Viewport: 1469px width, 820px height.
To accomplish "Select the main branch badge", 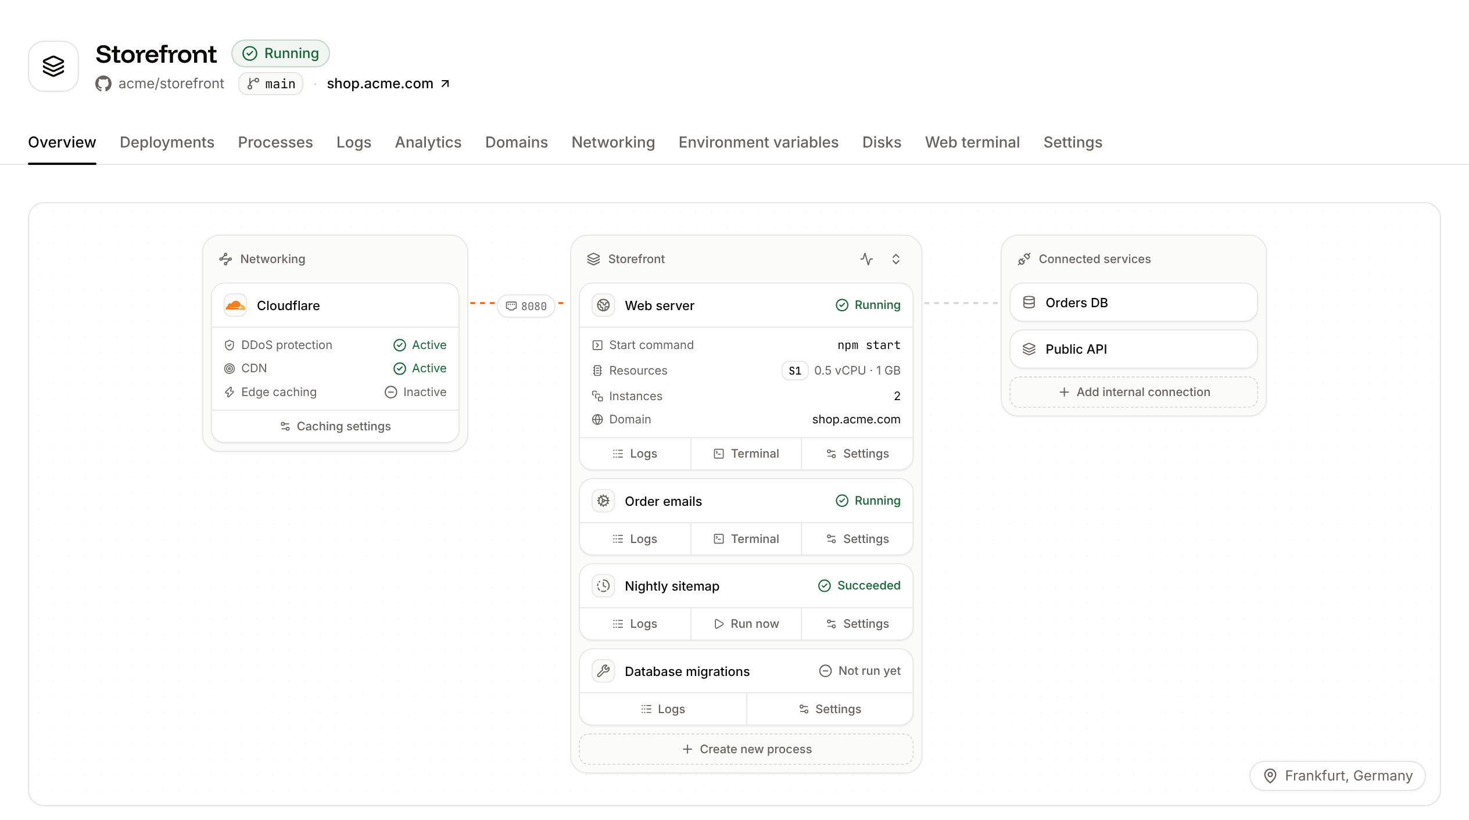I will [x=271, y=84].
